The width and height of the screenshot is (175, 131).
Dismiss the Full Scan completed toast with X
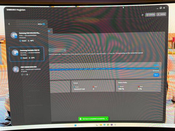[x=106, y=118]
